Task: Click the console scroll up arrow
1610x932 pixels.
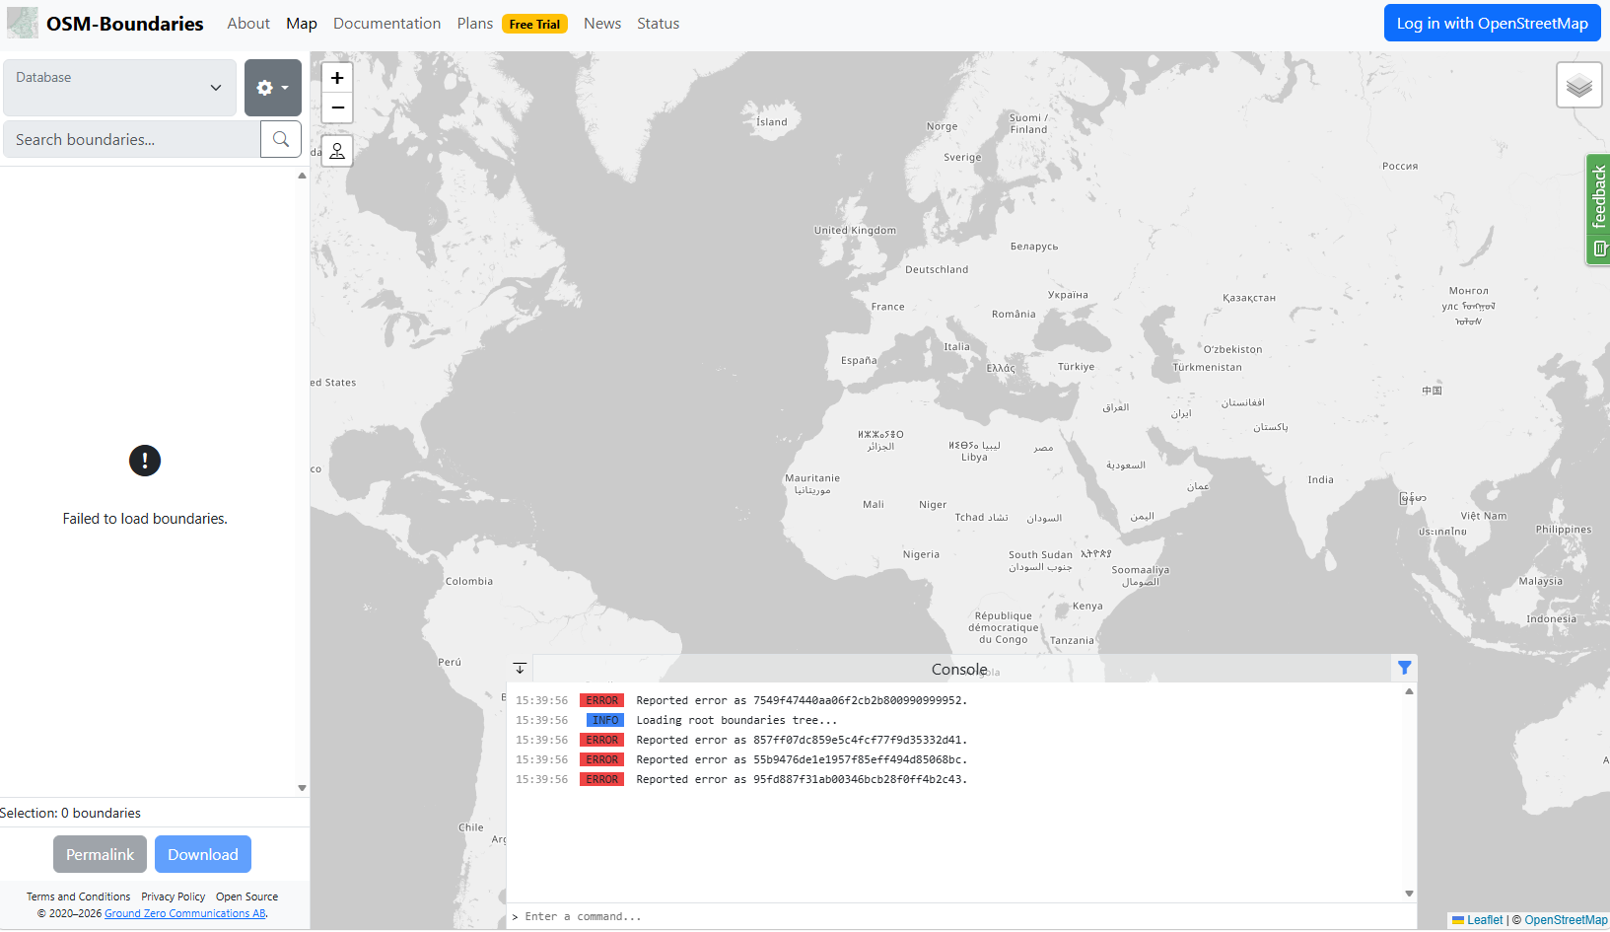Action: click(1409, 691)
